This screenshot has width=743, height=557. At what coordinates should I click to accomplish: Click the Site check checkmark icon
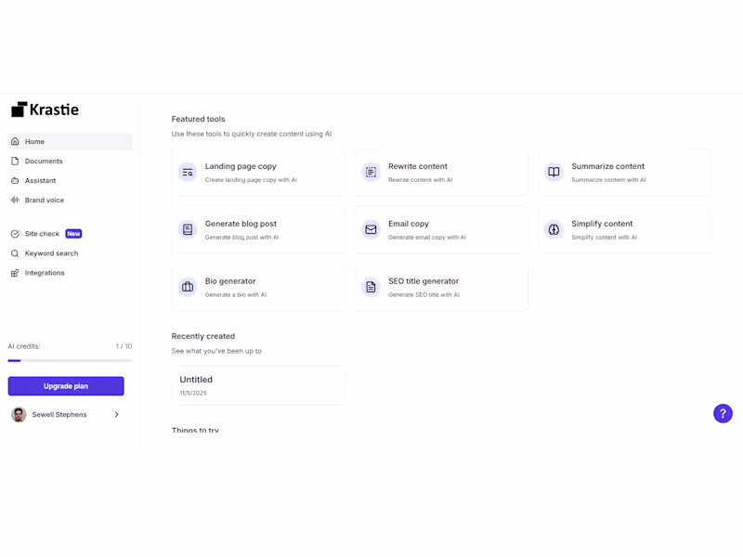tap(16, 233)
